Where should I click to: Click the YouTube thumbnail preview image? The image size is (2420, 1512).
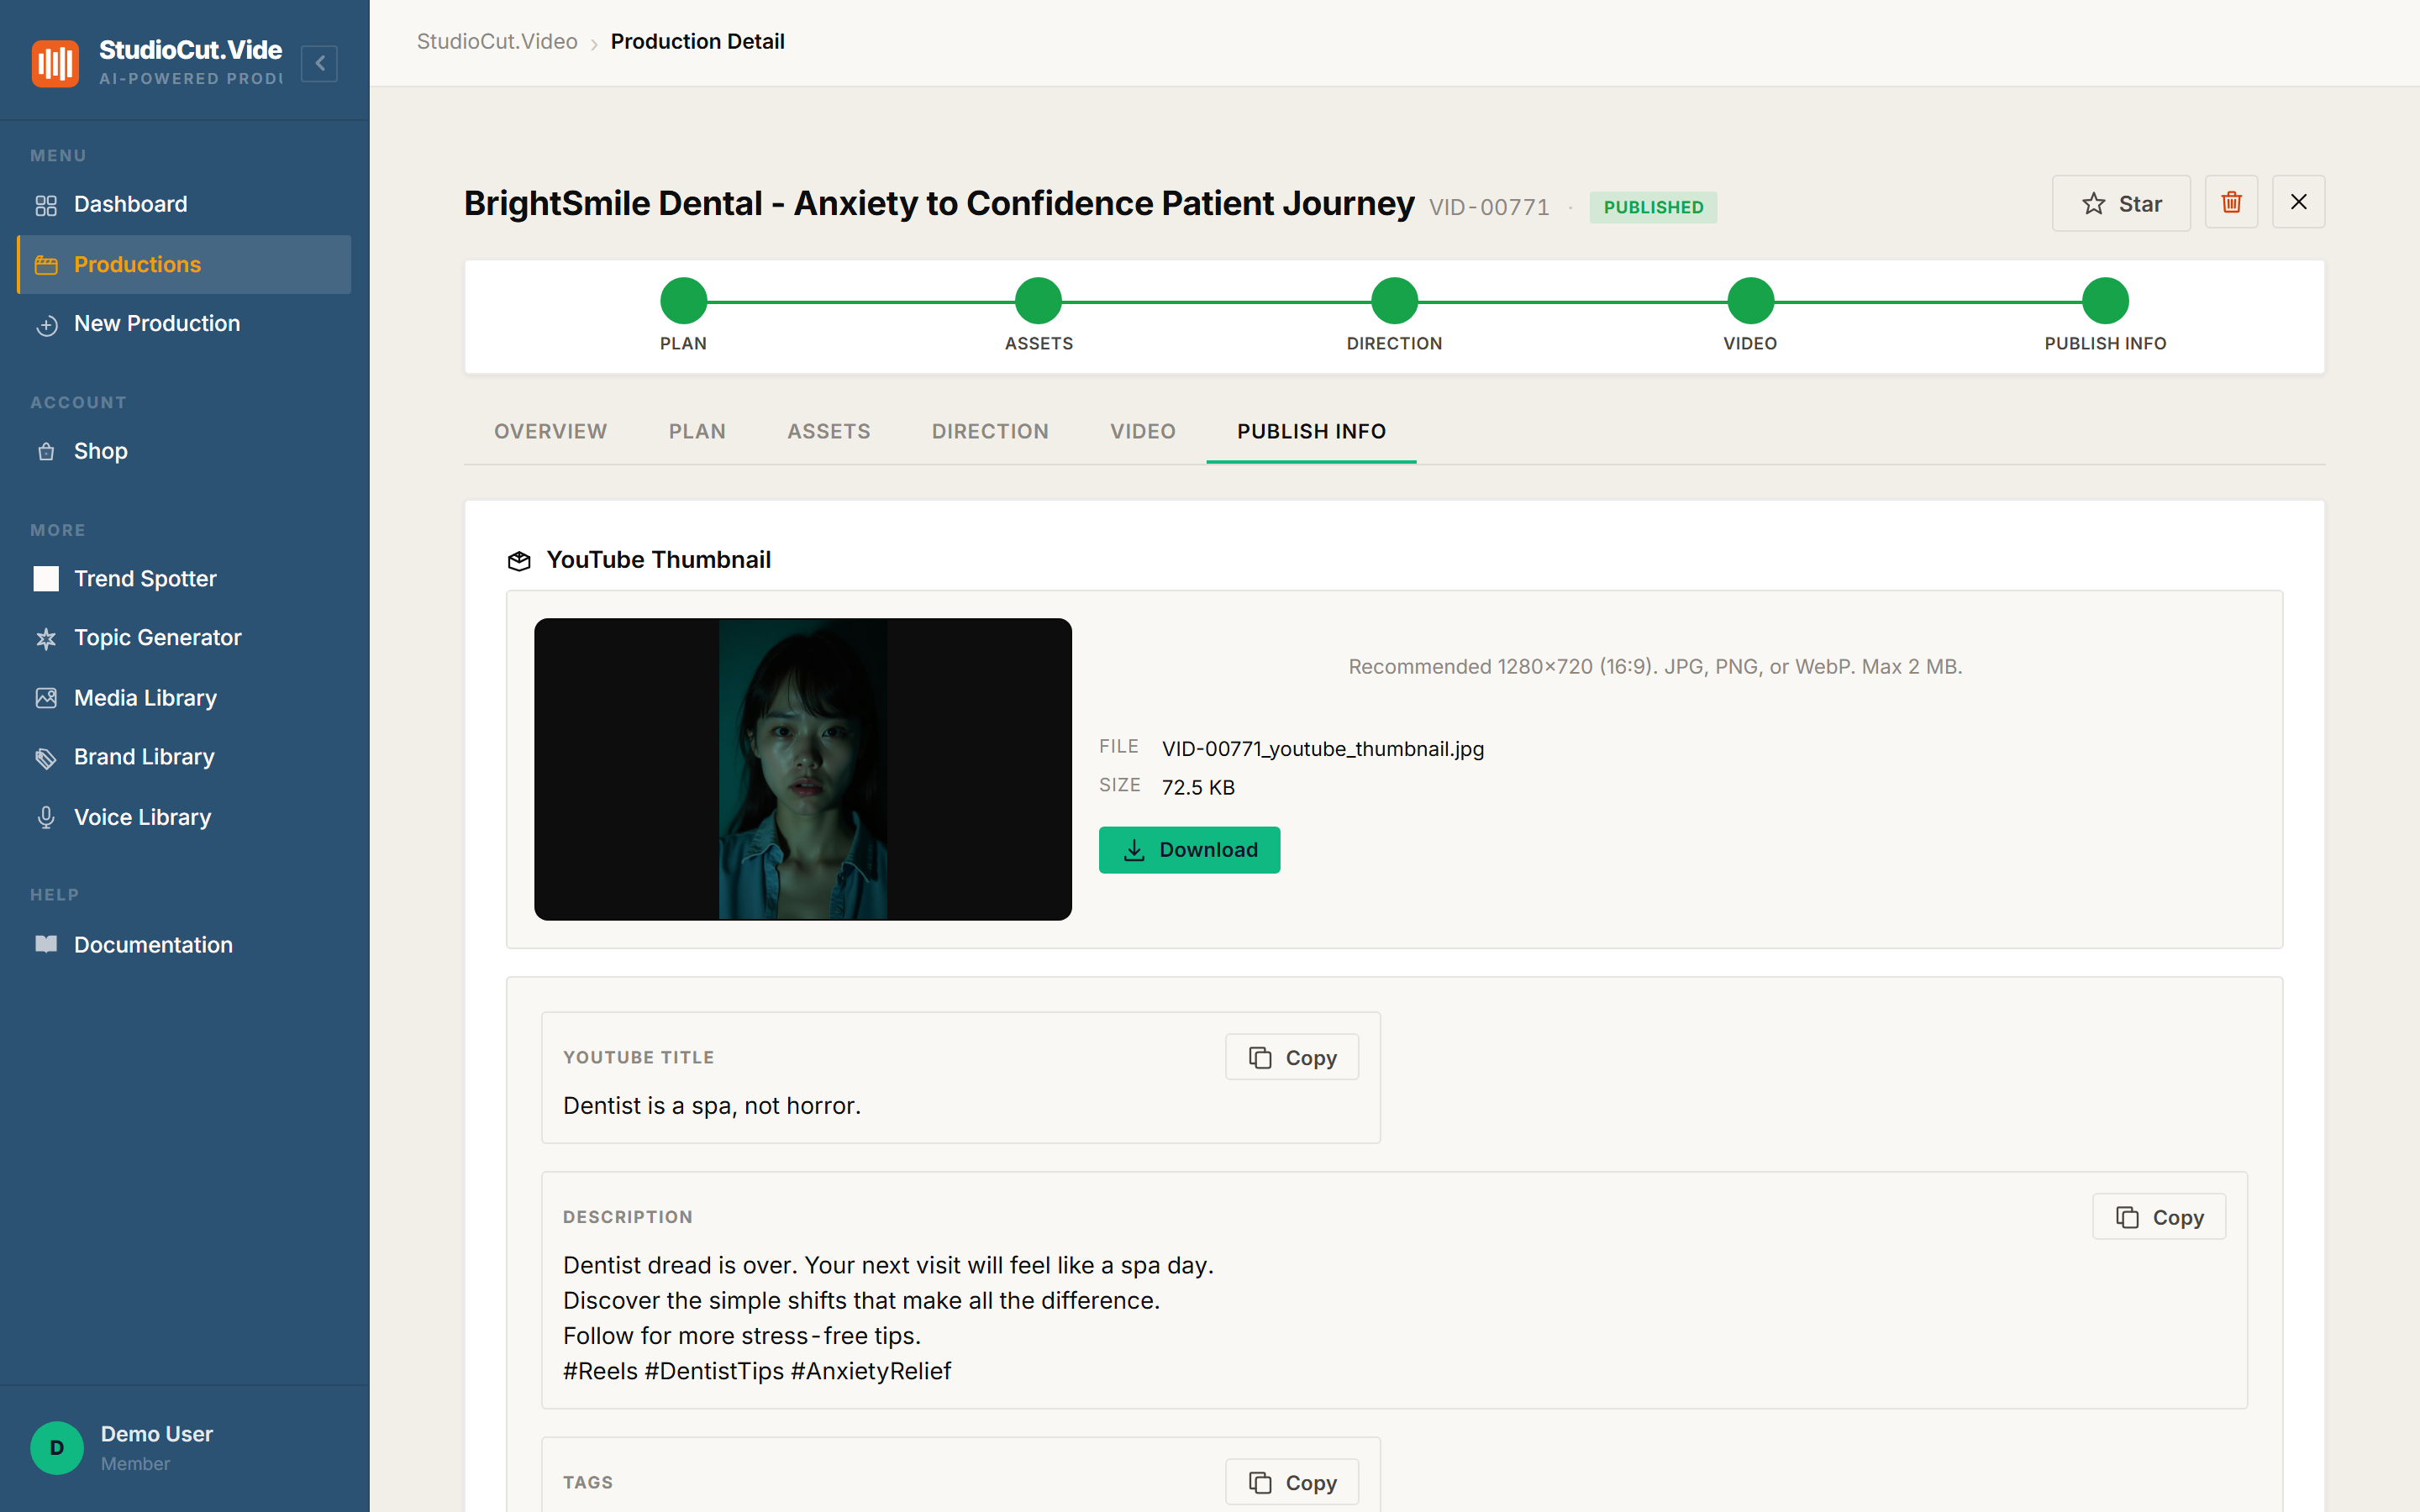click(x=802, y=769)
